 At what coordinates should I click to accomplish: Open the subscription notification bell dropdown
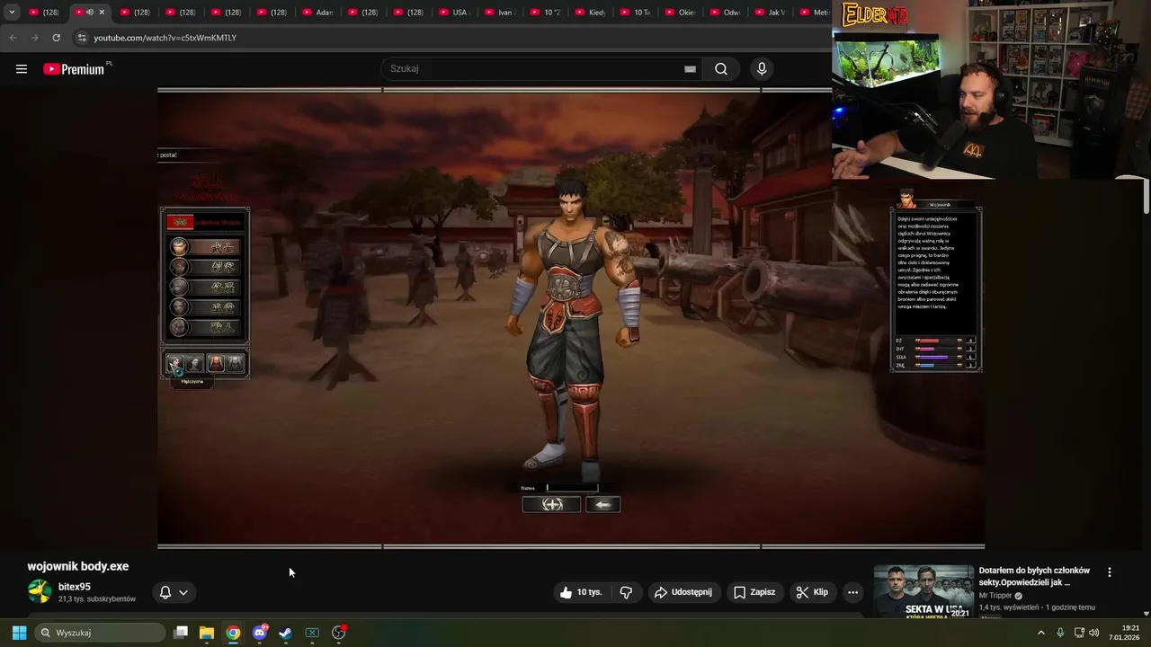(x=174, y=592)
